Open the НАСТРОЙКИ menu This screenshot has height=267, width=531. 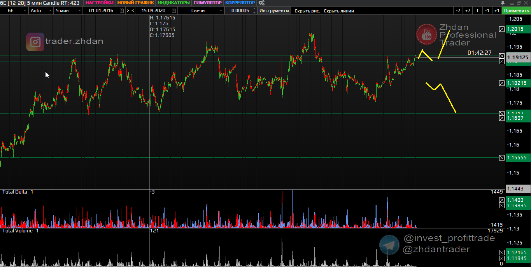[99, 3]
